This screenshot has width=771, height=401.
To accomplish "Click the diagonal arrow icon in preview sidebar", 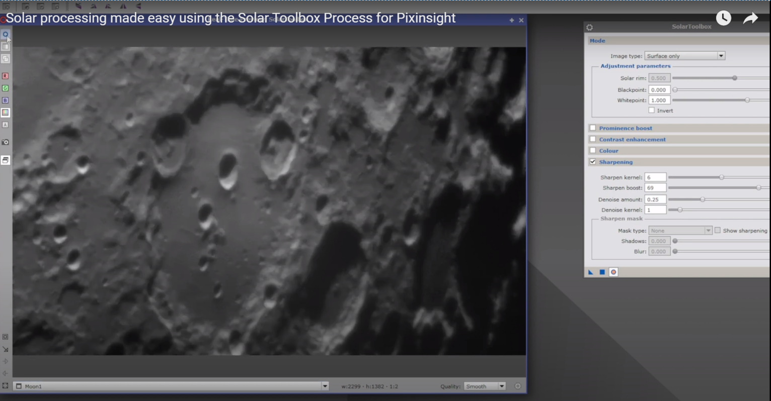I will [x=6, y=349].
